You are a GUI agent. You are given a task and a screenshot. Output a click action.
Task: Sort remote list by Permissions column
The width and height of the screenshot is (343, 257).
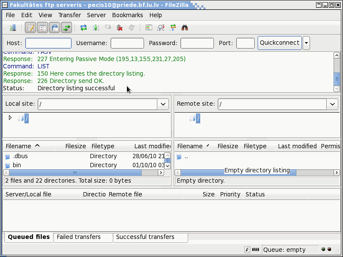(x=330, y=146)
